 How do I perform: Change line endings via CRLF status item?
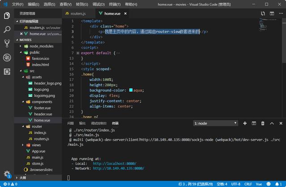click(x=248, y=184)
